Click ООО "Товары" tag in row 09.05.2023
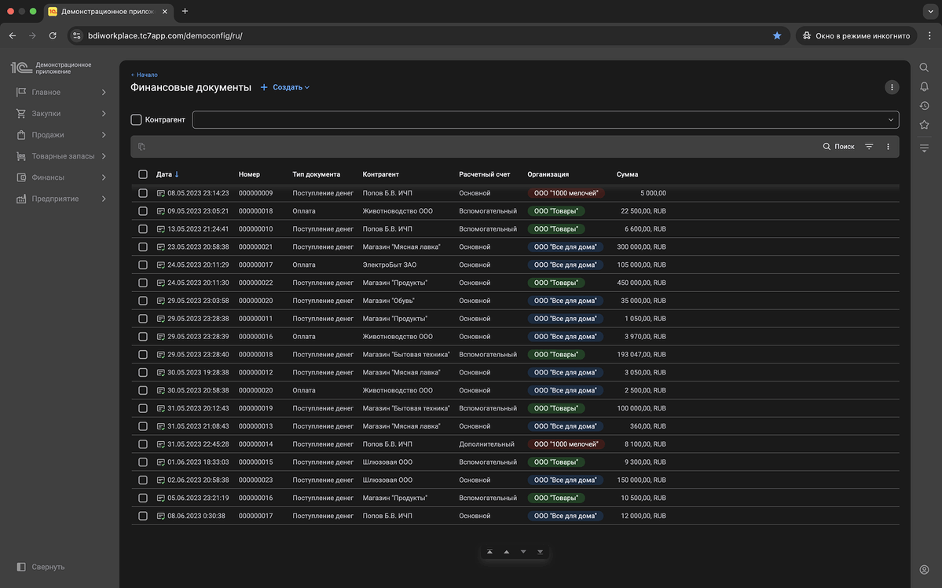This screenshot has height=588, width=942. pyautogui.click(x=555, y=211)
